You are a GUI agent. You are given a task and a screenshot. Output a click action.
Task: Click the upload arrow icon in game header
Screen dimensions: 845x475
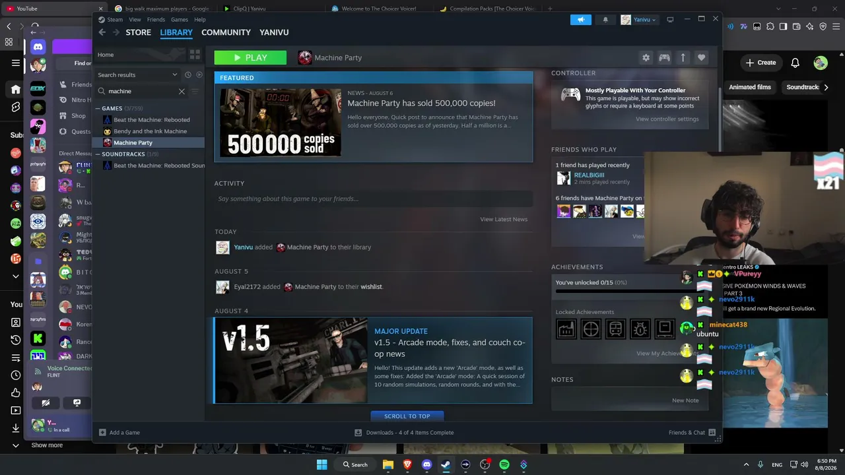click(683, 58)
